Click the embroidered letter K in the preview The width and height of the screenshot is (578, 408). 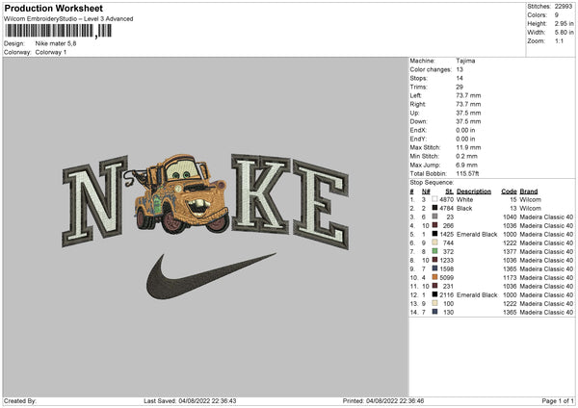pos(260,193)
